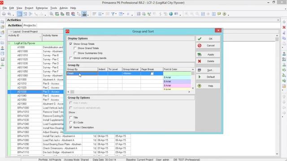Click the Cancel button

208,46
